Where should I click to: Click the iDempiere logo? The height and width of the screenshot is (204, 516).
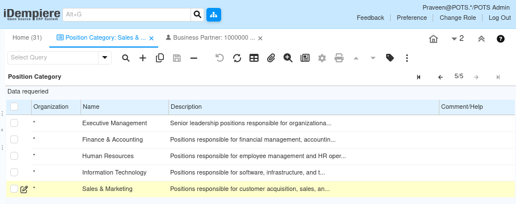pos(32,15)
